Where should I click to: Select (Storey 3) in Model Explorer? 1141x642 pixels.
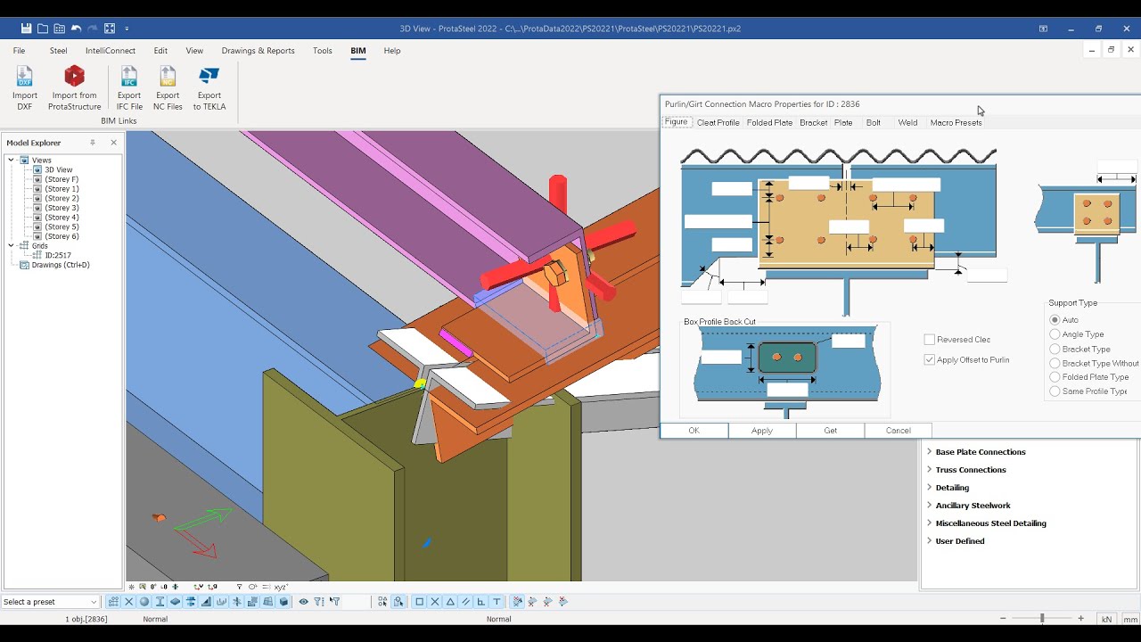click(x=62, y=209)
